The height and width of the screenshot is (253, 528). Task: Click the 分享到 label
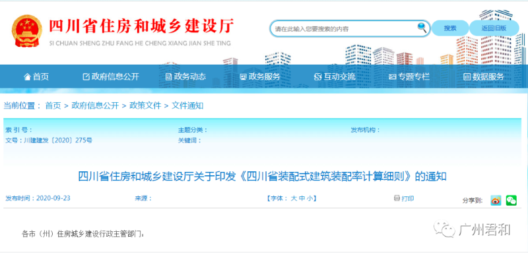(473, 200)
